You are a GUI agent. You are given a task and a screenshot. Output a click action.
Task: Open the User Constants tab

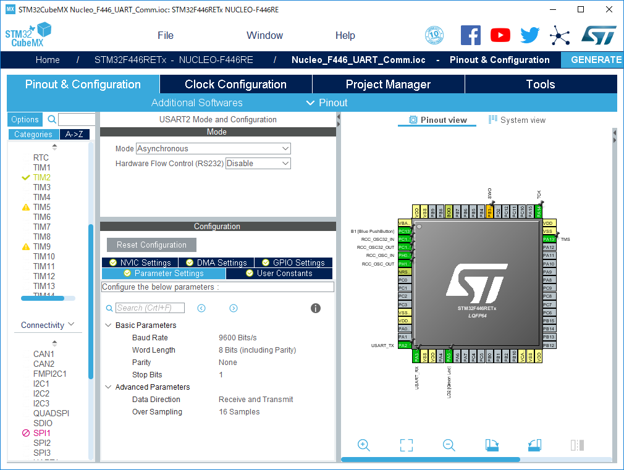coord(279,274)
